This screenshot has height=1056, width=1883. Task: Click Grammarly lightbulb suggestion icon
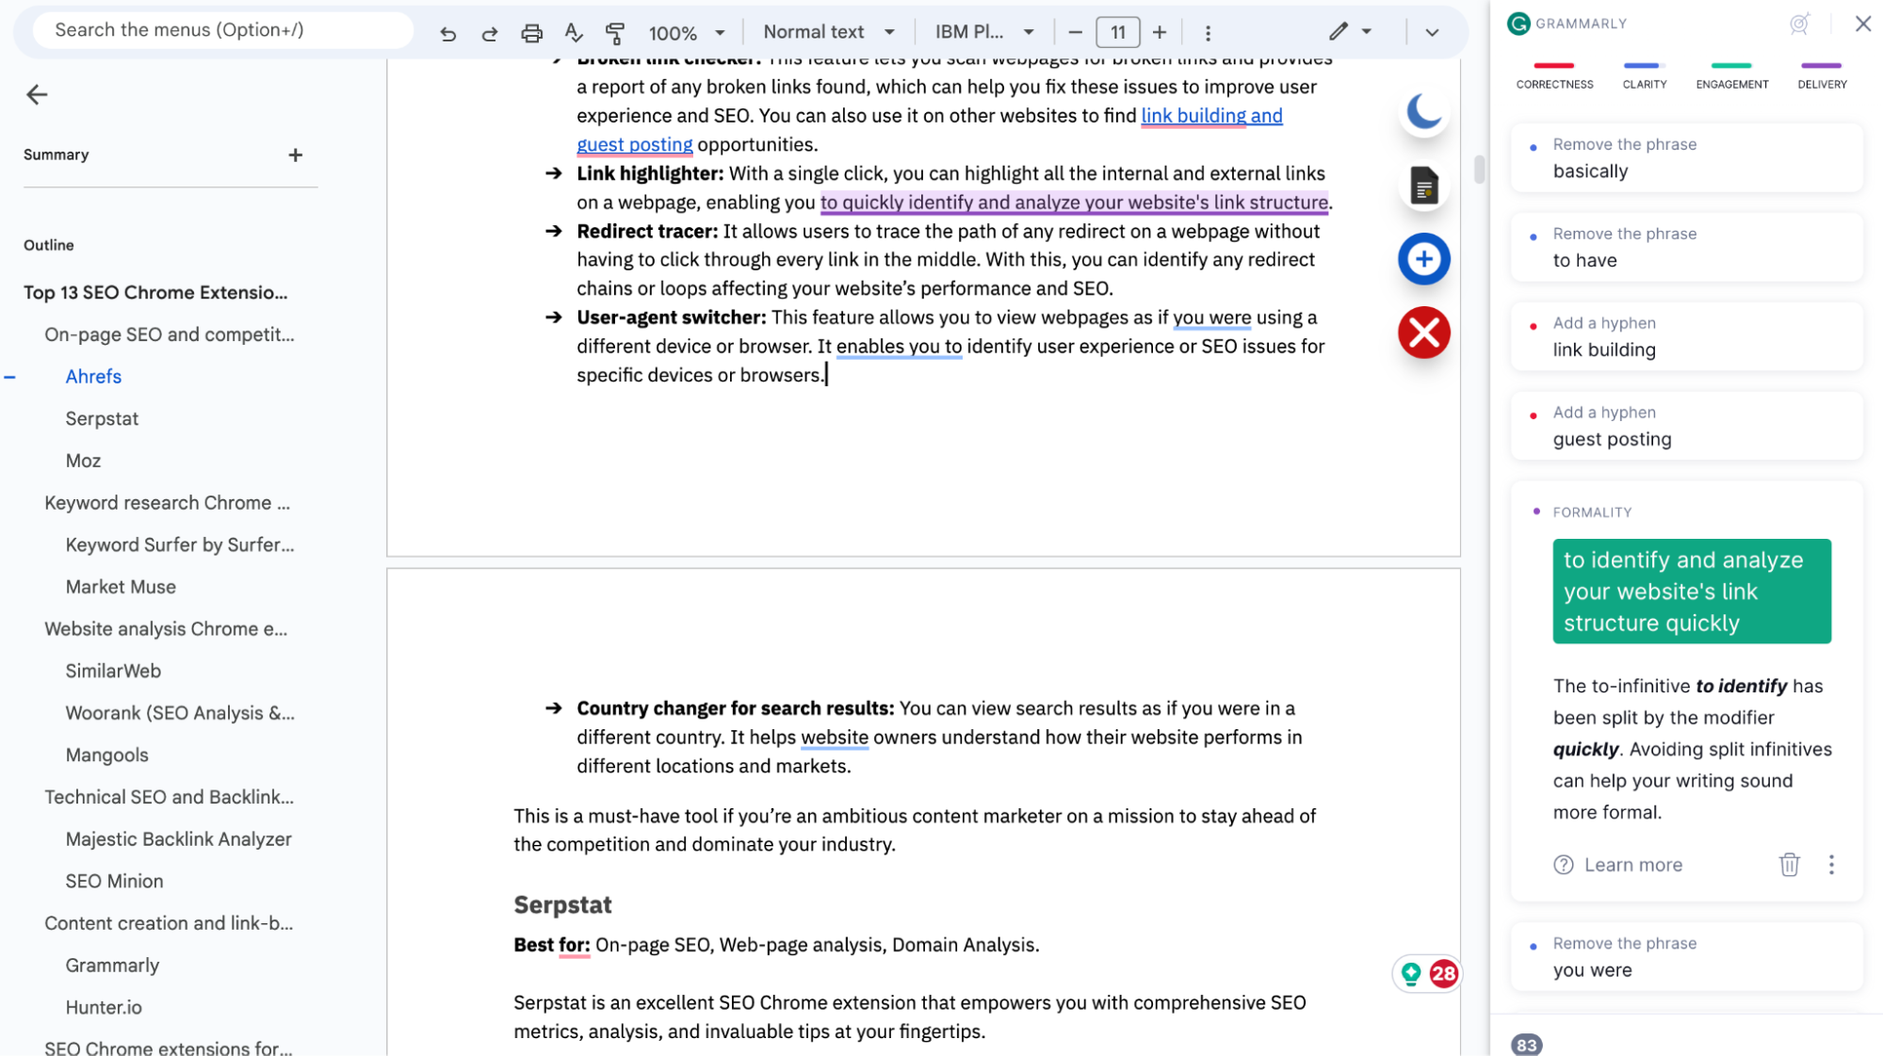click(1411, 973)
